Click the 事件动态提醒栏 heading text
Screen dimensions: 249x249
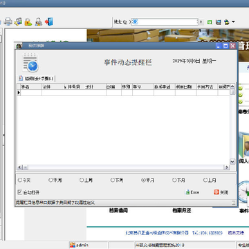point(128,62)
